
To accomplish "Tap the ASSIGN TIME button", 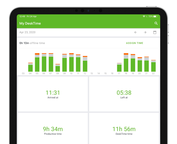I will [135, 43].
